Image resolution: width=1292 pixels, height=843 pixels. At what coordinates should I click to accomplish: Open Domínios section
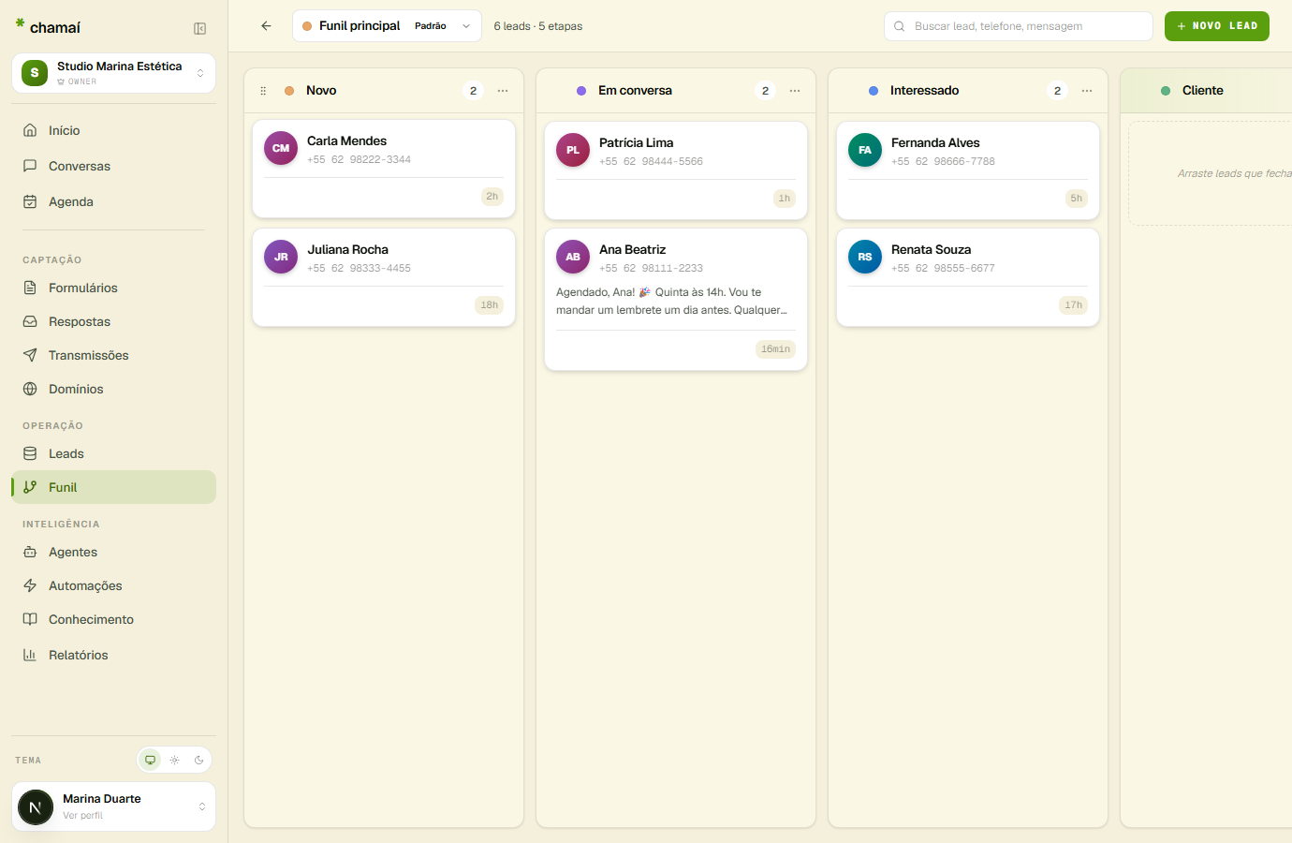click(114, 389)
